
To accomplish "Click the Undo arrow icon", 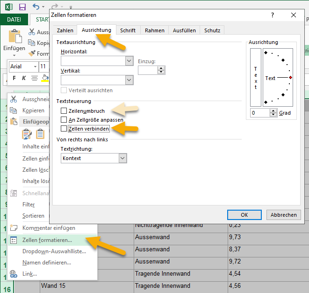I will pos(36,7).
